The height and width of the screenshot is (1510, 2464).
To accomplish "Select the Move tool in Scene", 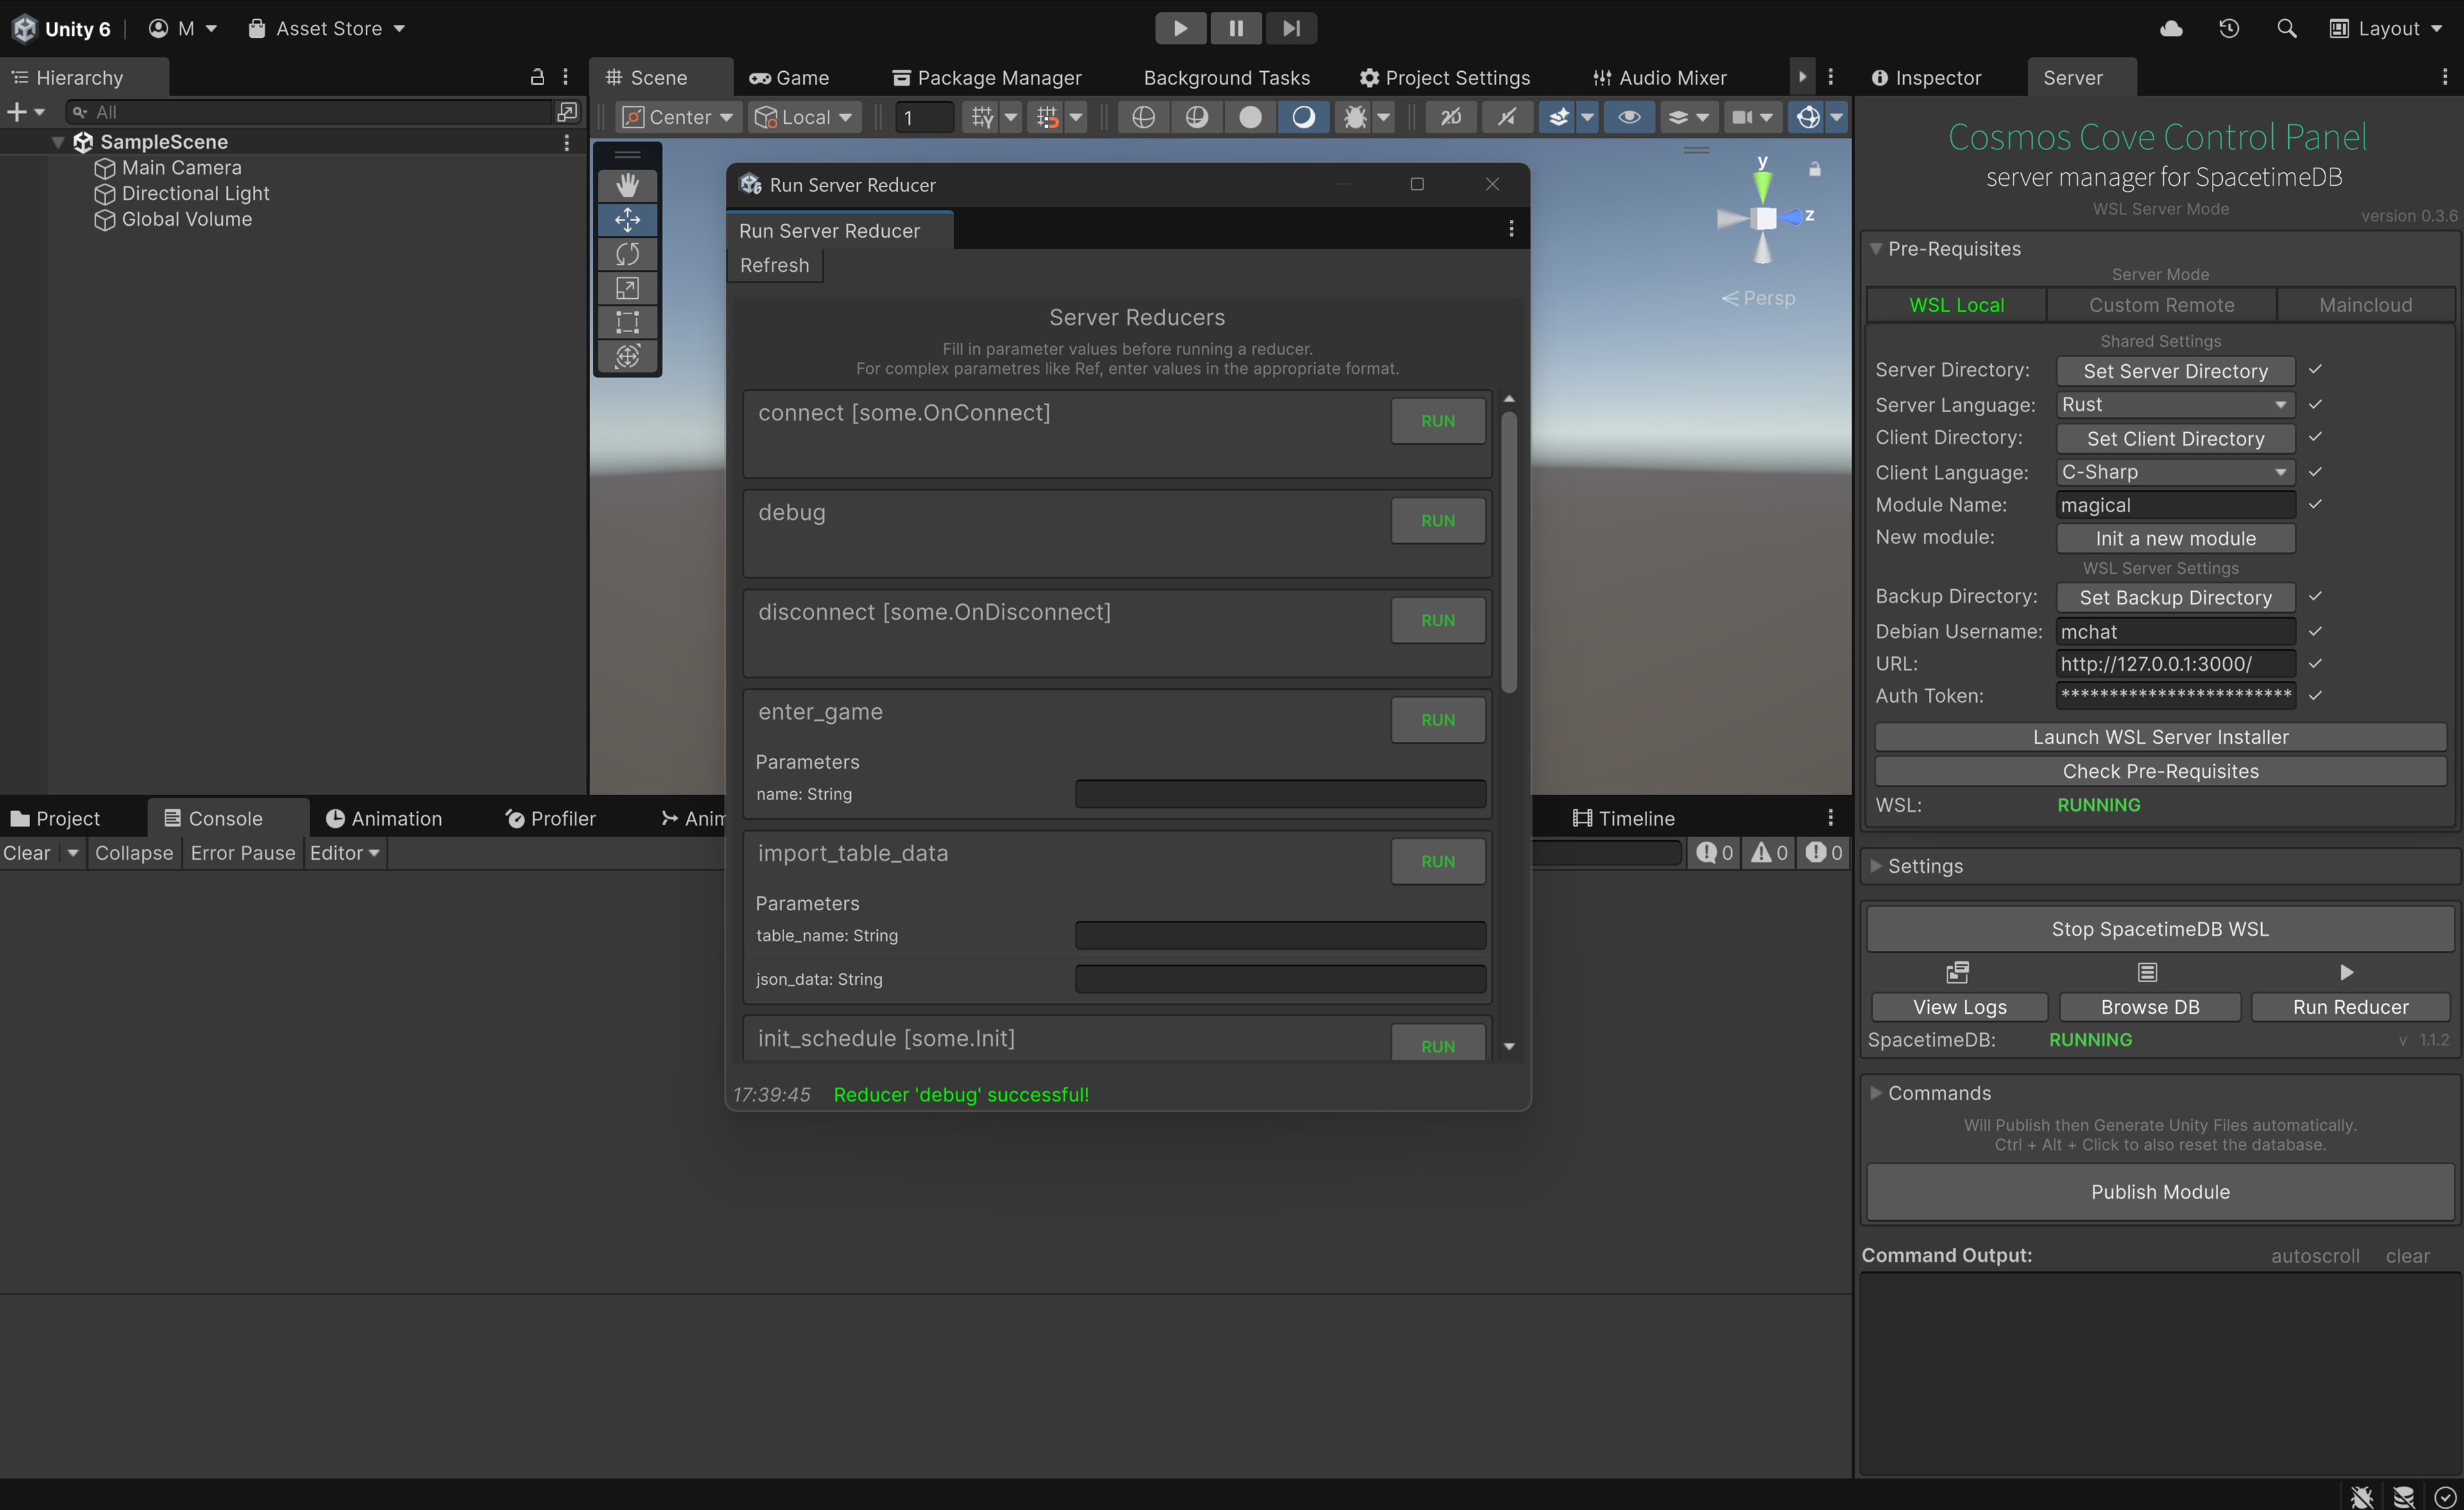I will tap(627, 220).
